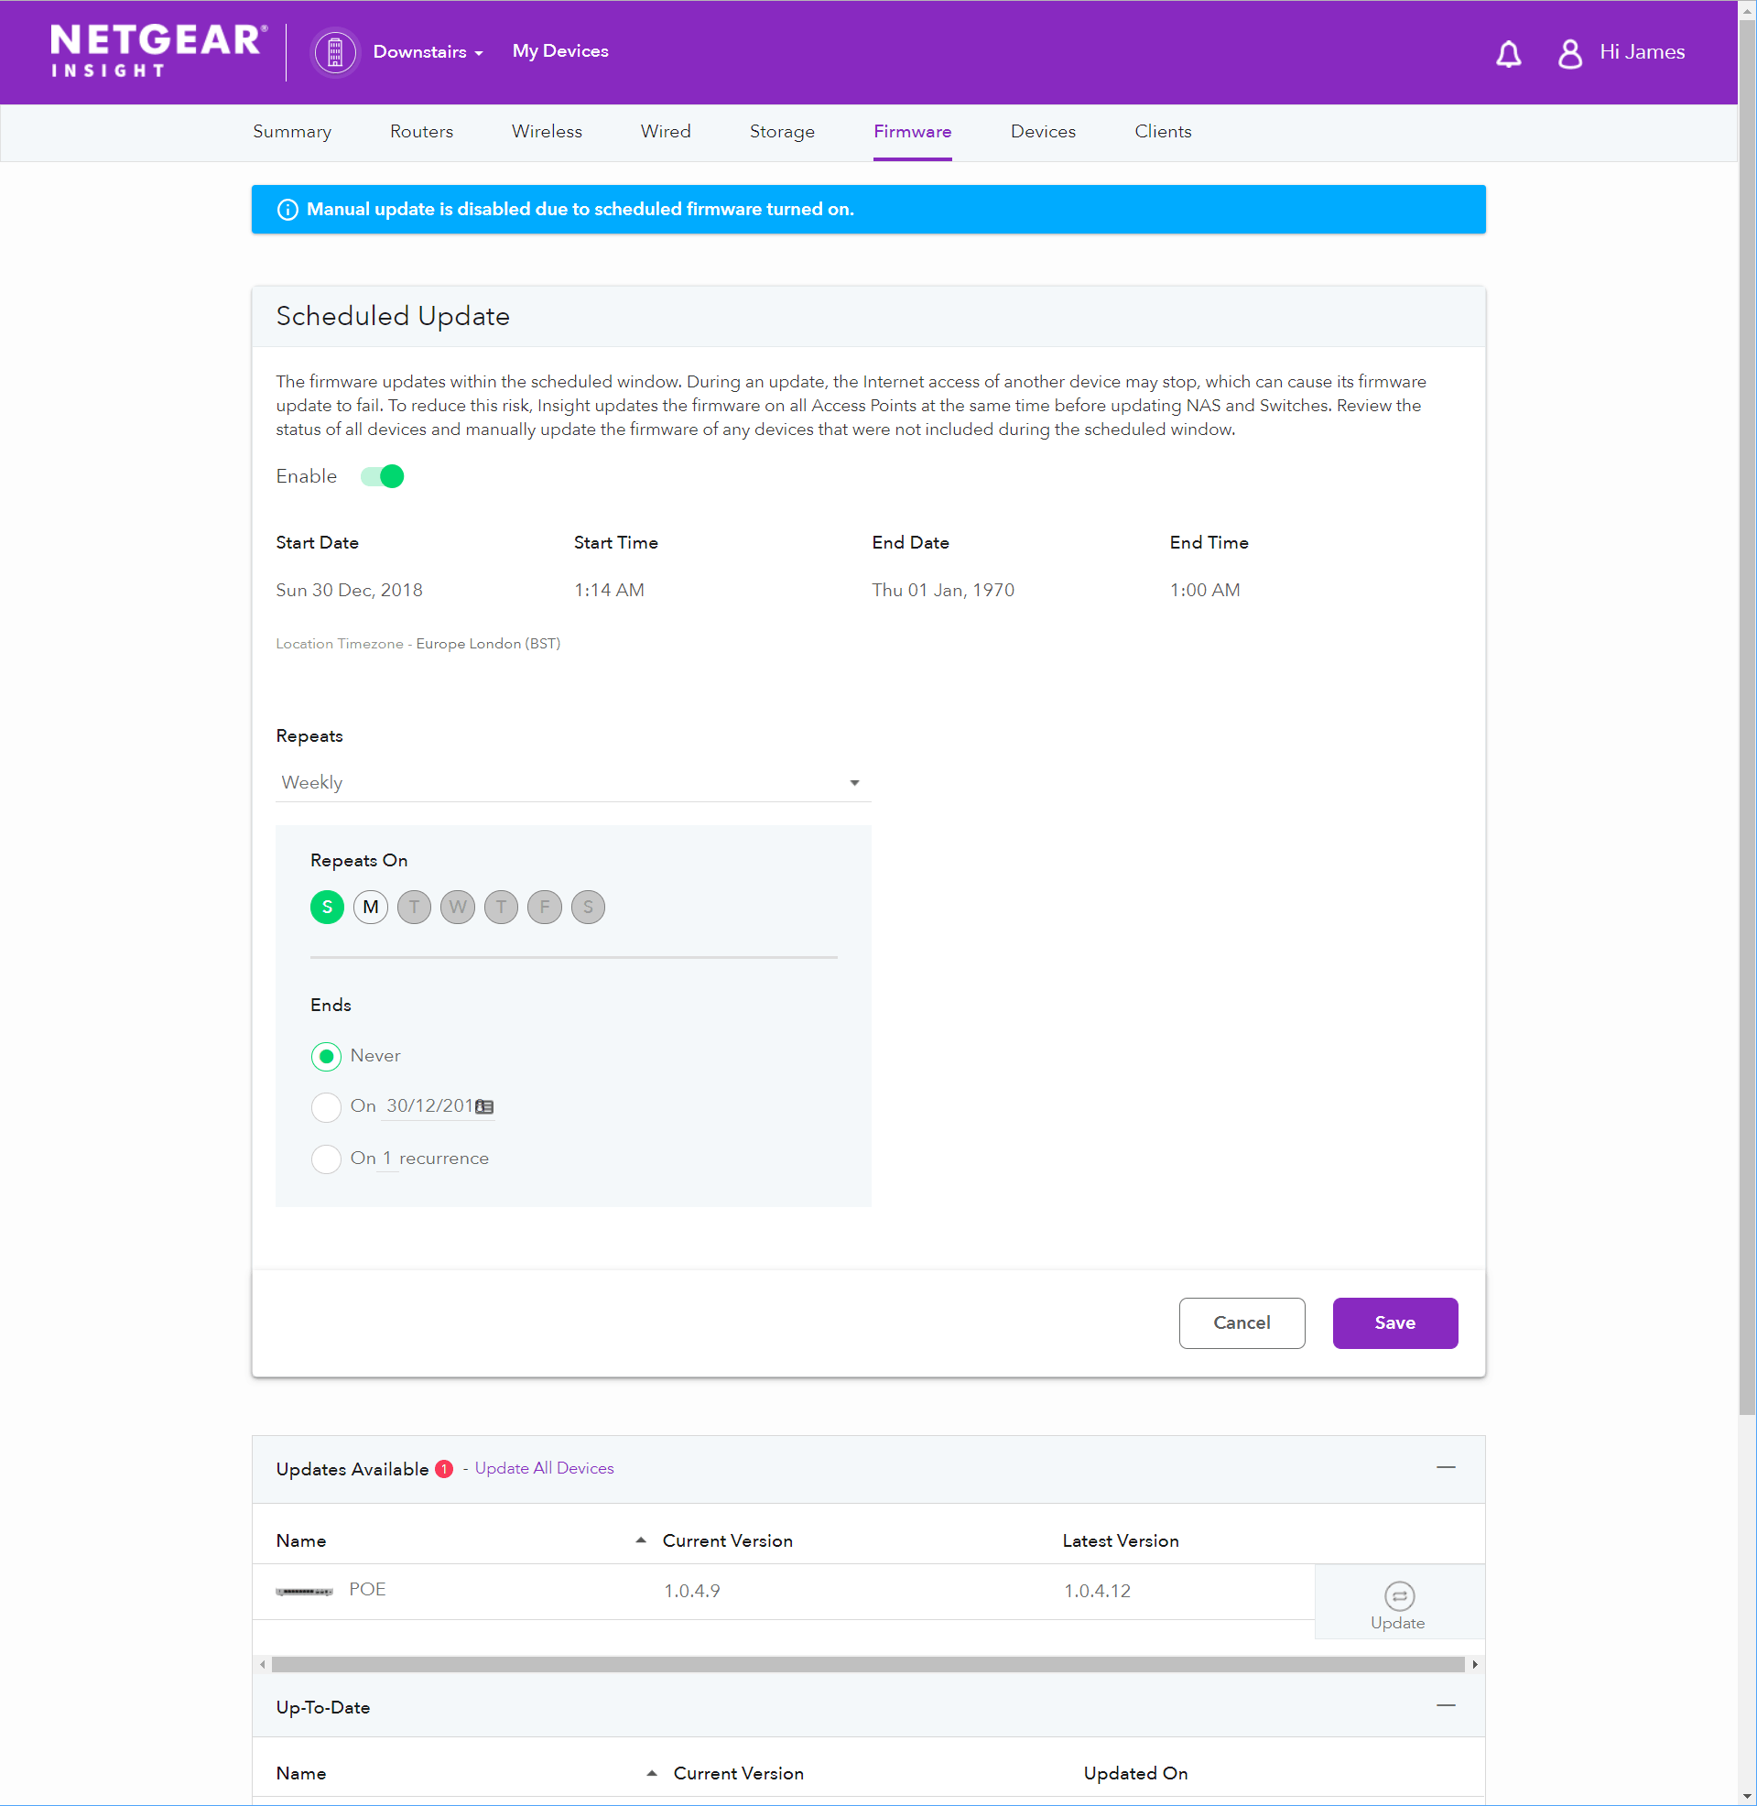Image resolution: width=1757 pixels, height=1806 pixels.
Task: Open the calendar picker next to end date
Action: pos(484,1106)
